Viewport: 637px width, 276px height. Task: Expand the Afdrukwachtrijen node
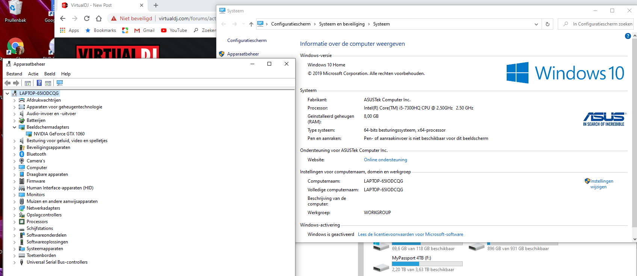pyautogui.click(x=14, y=100)
